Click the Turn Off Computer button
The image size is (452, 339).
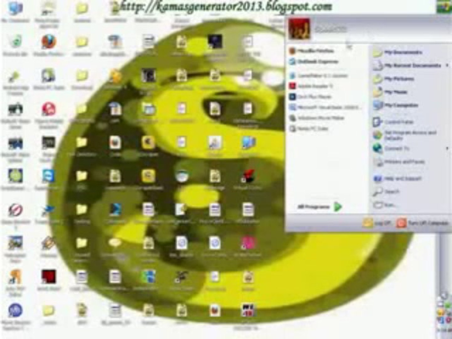click(x=422, y=223)
